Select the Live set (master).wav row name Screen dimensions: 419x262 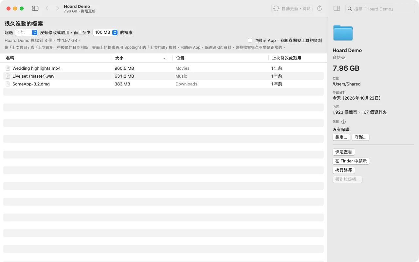[33, 76]
